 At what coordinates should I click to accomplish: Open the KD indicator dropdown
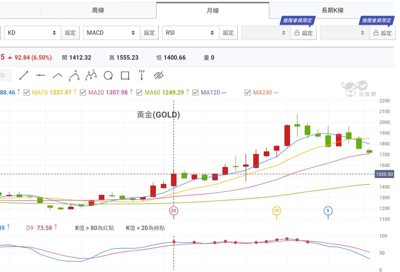32,33
